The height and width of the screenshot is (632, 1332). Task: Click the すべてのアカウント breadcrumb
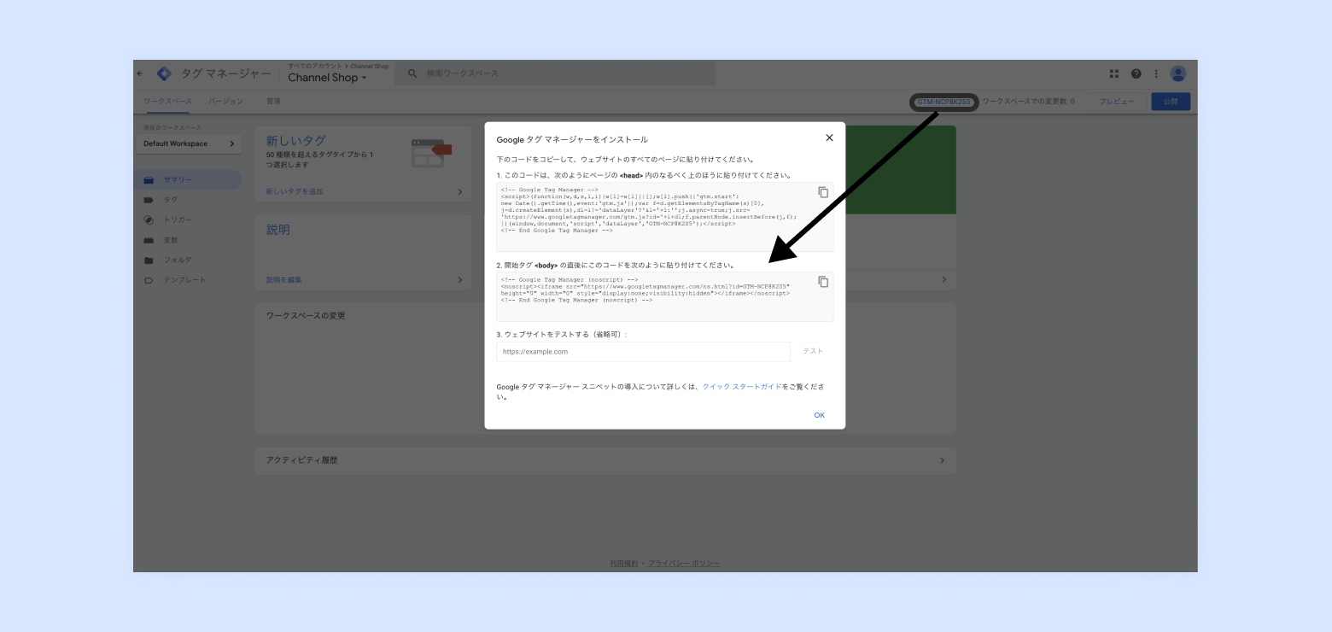pos(314,66)
